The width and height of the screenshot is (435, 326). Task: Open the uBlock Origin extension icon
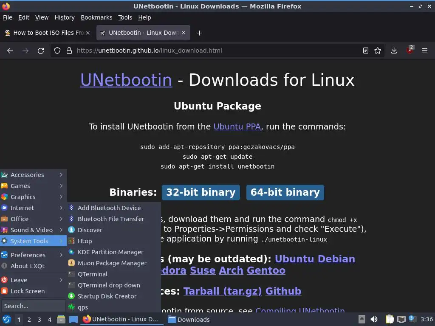click(x=410, y=50)
